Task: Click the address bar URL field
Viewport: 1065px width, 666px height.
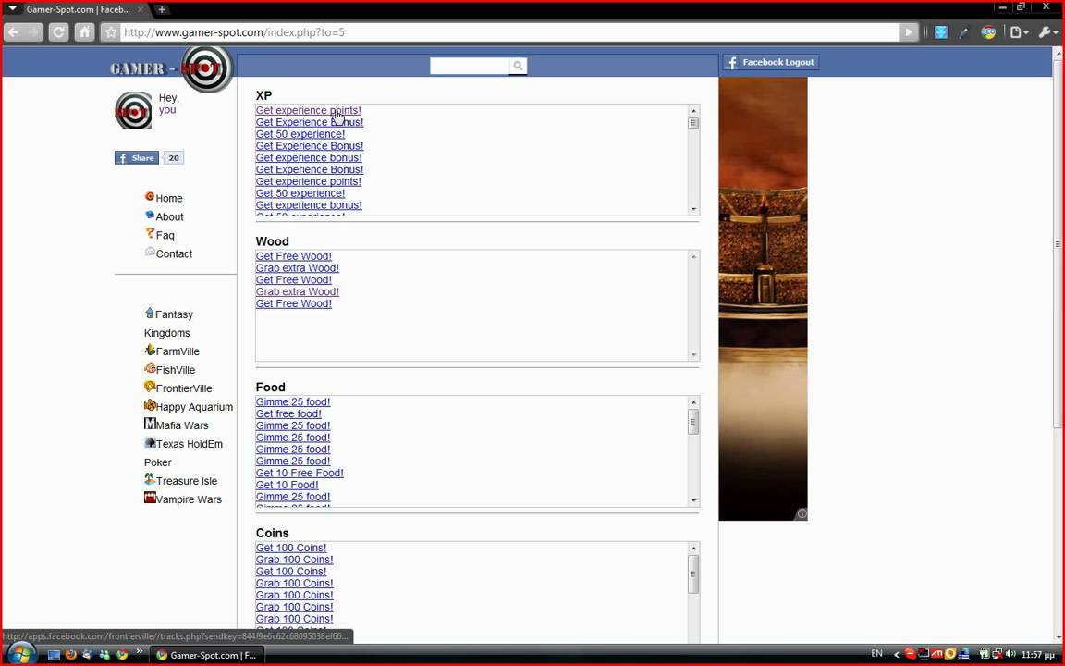Action: 509,32
